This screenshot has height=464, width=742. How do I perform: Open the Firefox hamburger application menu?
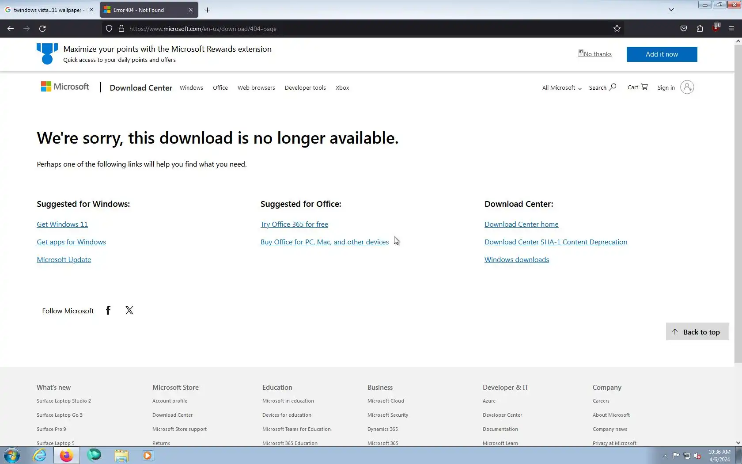pos(731,29)
